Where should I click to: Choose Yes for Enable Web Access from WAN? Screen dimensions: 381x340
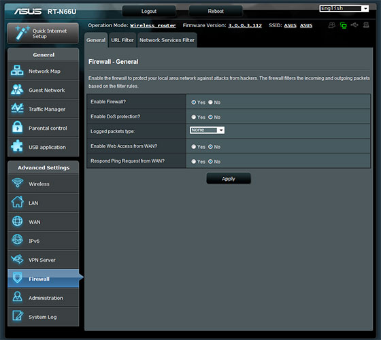tap(193, 147)
